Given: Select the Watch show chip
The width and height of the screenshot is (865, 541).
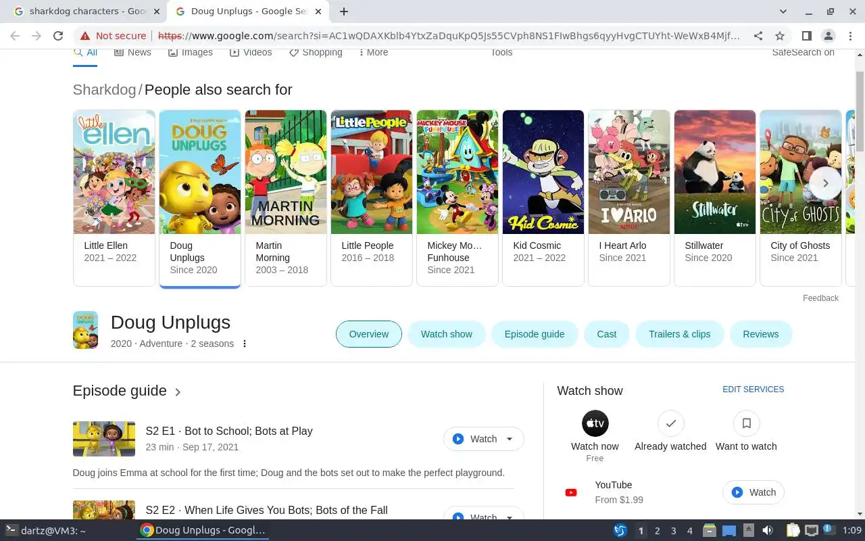Looking at the screenshot, I should coord(447,334).
